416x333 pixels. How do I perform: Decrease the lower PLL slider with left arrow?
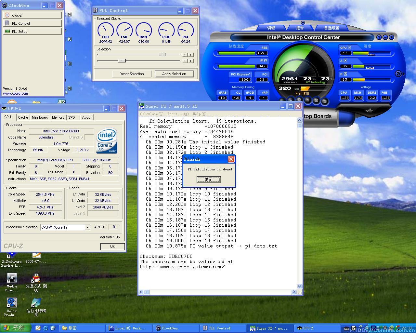185,61
